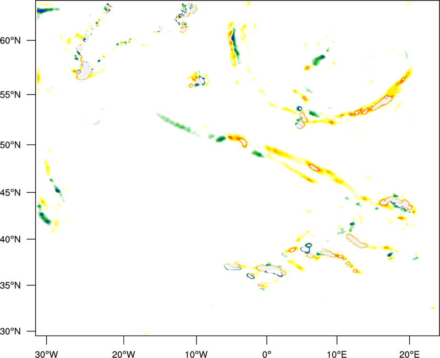Screen dimensions: 440x358
Task: Click the 10°E longitude label
Action: (337, 354)
